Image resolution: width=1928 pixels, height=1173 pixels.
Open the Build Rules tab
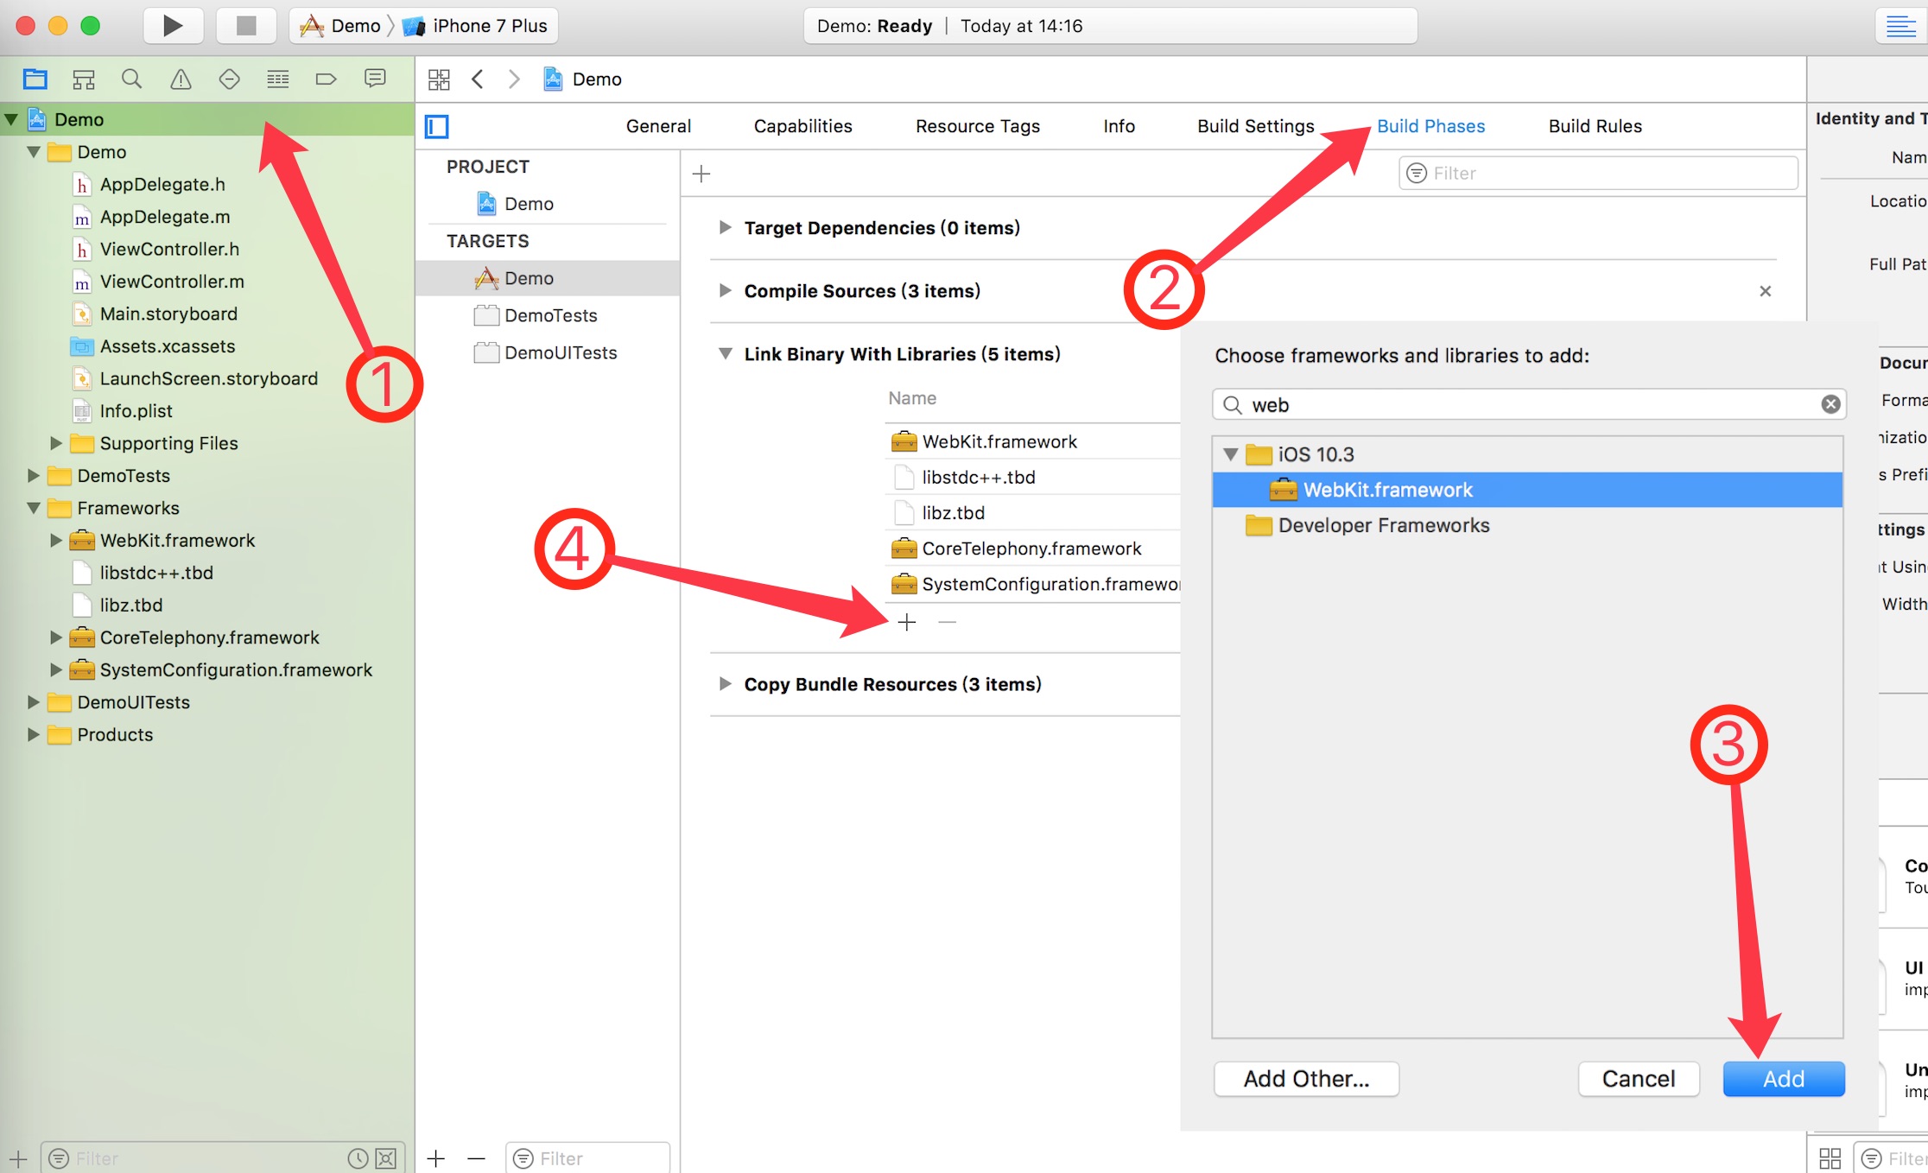1595,126
